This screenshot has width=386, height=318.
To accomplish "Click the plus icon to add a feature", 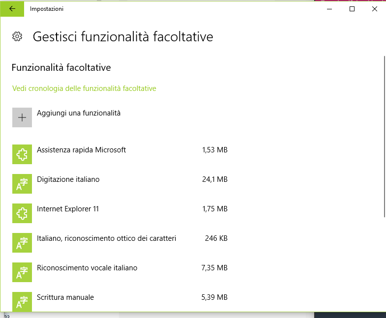I will point(22,117).
